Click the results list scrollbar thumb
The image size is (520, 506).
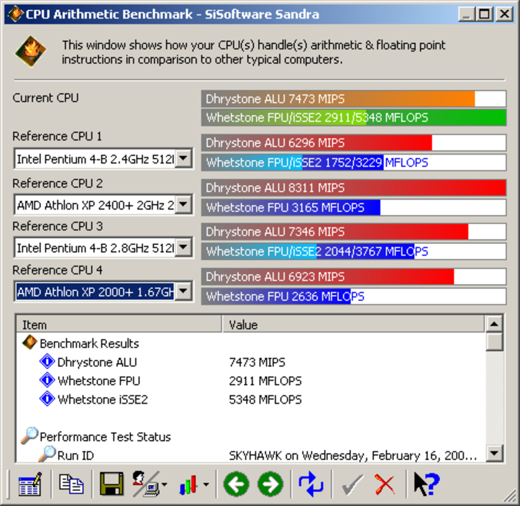[494, 342]
